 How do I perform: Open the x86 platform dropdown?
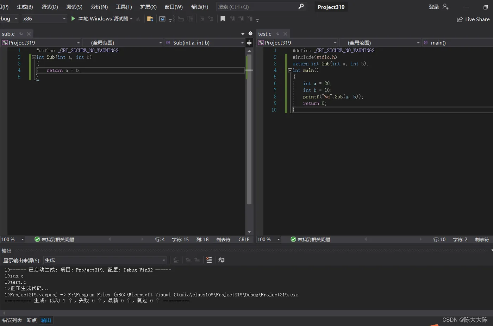click(x=44, y=19)
